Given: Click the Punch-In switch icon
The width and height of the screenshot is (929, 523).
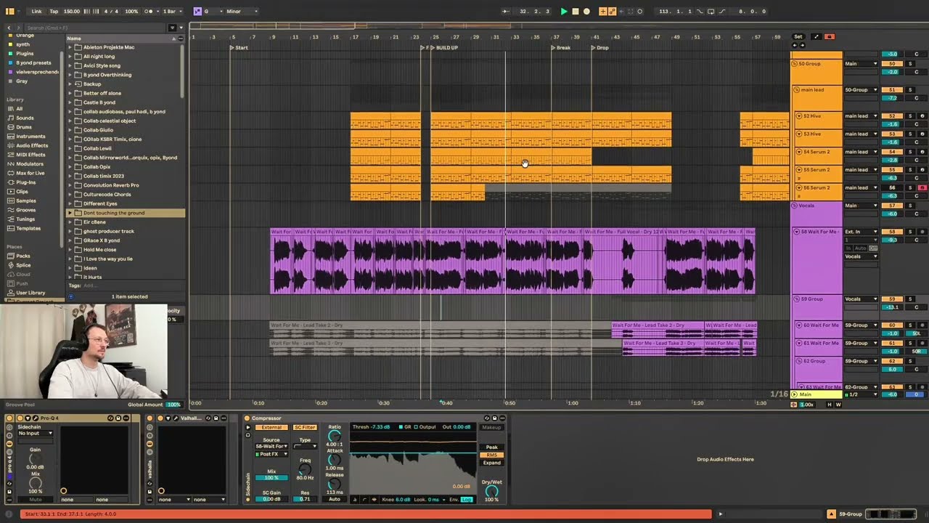Looking at the screenshot, I should coord(700,12).
